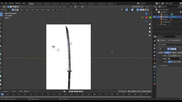Select the Y deform axis
Viewport: 182px width, 102px height.
coord(174,62)
